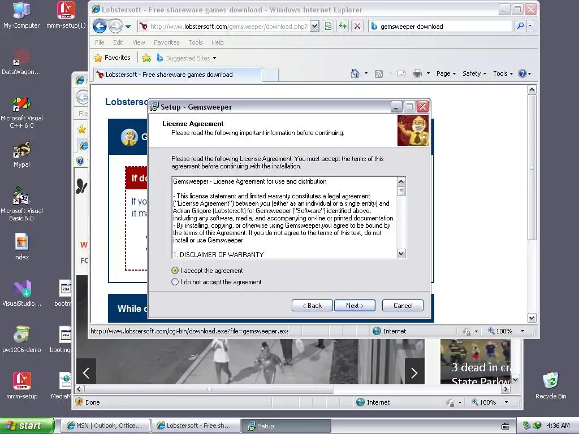Click the Back button in Setup
579x434 pixels.
point(312,306)
